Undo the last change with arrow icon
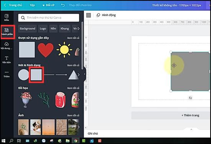 click(63, 5)
